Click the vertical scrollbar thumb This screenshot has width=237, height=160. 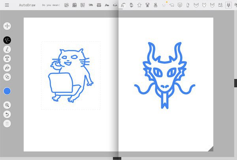pyautogui.click(x=236, y=83)
